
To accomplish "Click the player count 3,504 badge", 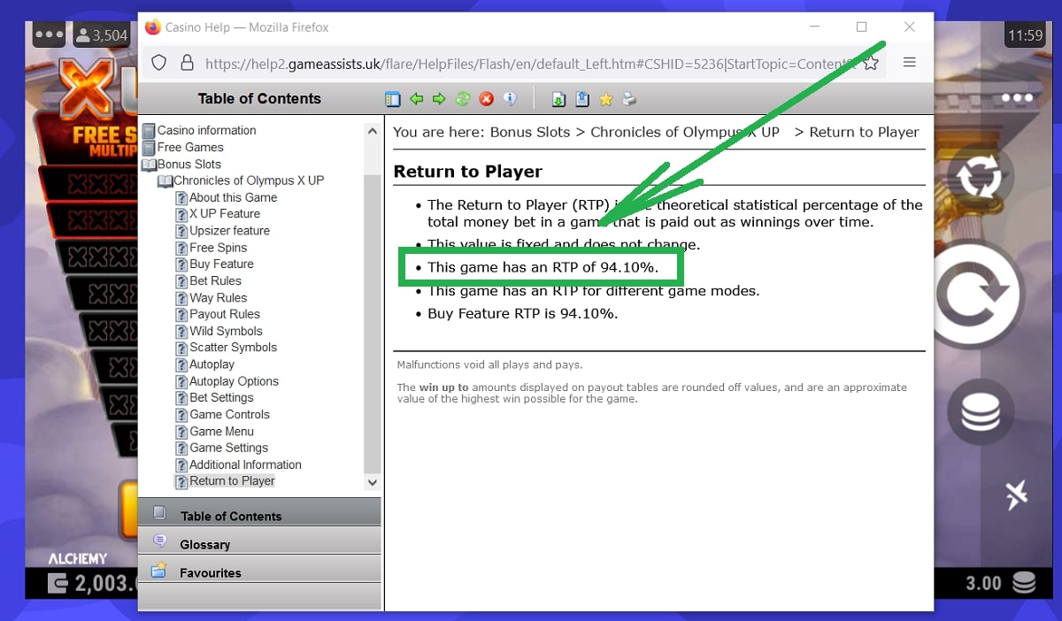I will point(102,35).
